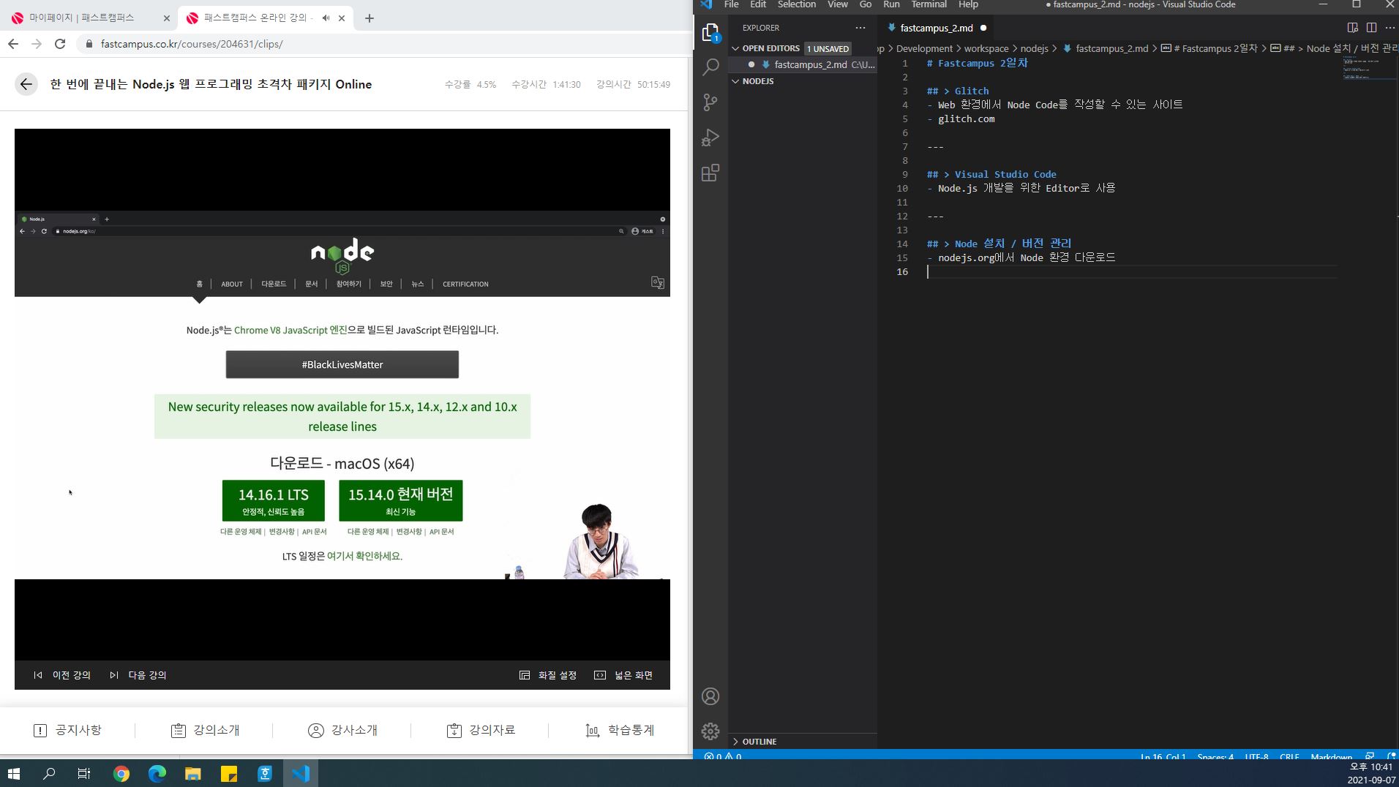This screenshot has width=1399, height=787.
Task: Open the 강의소개 course introduction
Action: point(205,730)
